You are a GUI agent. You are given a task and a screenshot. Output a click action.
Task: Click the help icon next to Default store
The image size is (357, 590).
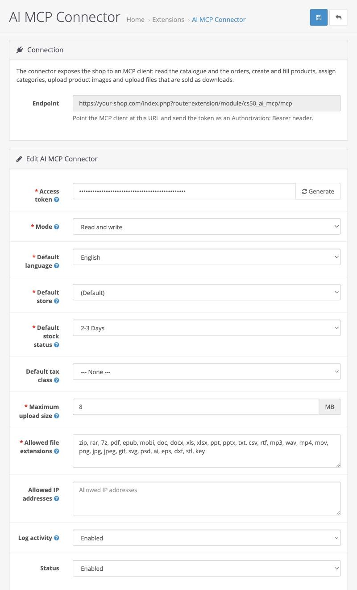[x=57, y=301]
